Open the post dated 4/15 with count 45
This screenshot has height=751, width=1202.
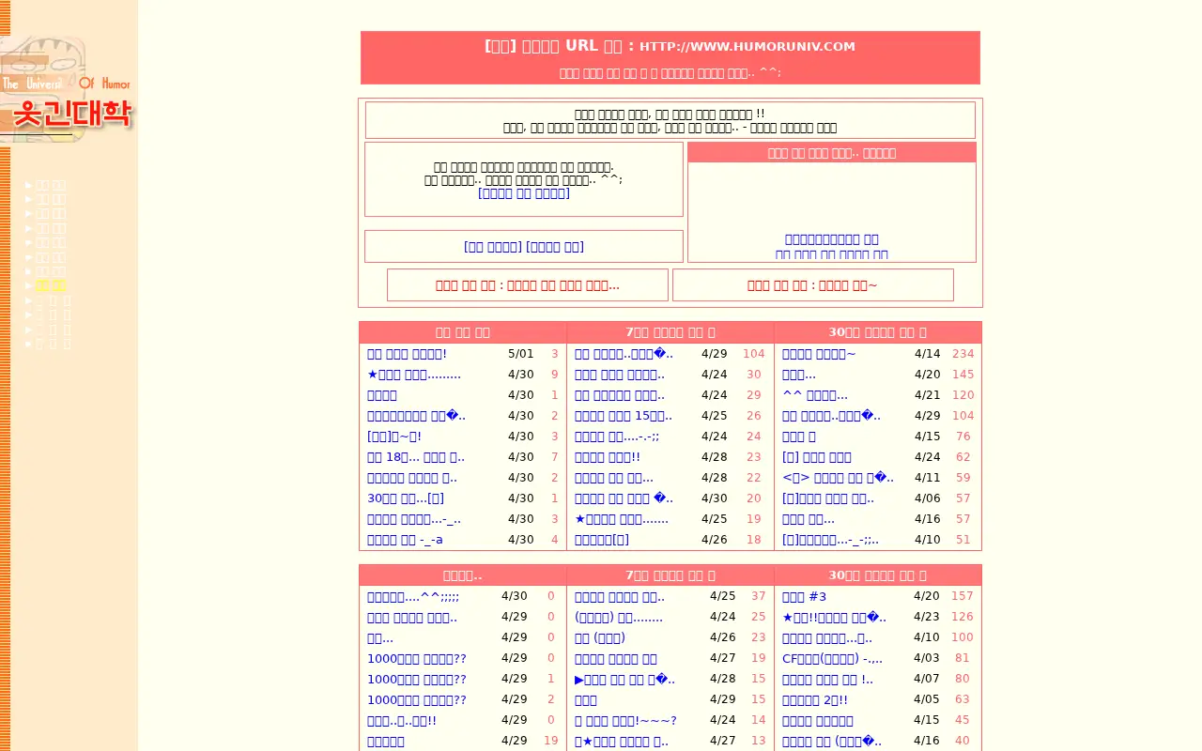pos(818,720)
